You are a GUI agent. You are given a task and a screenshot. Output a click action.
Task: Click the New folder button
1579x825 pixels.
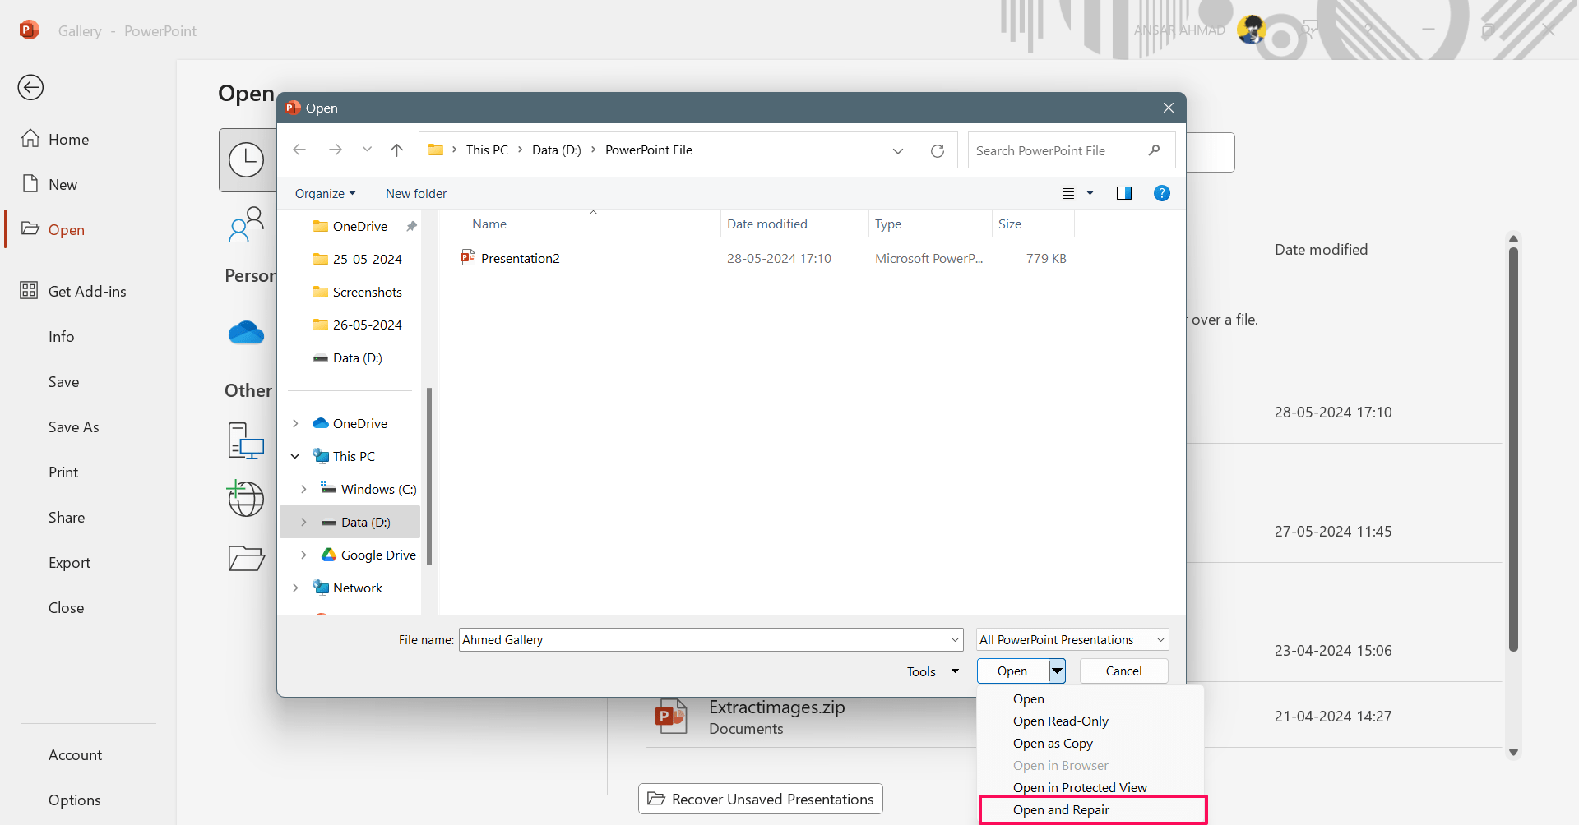[x=416, y=194]
